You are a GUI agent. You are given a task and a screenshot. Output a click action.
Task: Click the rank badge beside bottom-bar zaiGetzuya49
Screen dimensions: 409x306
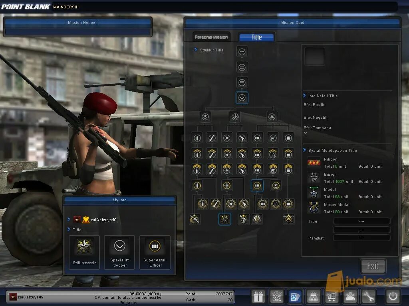[13, 297]
